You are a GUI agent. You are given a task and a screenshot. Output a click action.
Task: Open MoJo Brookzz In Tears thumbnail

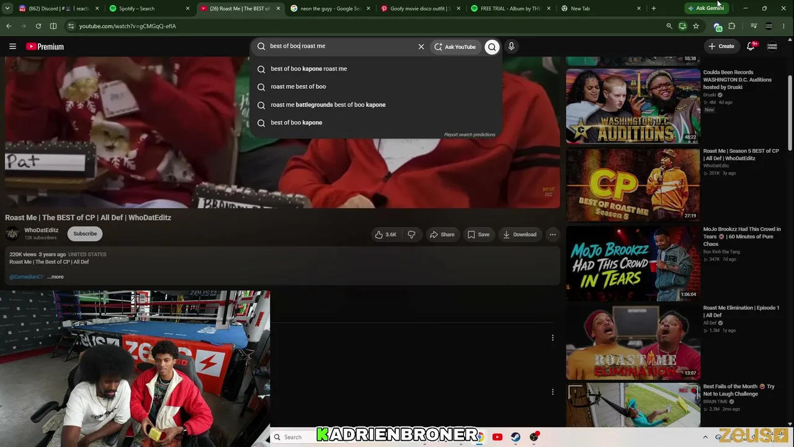coord(633,263)
